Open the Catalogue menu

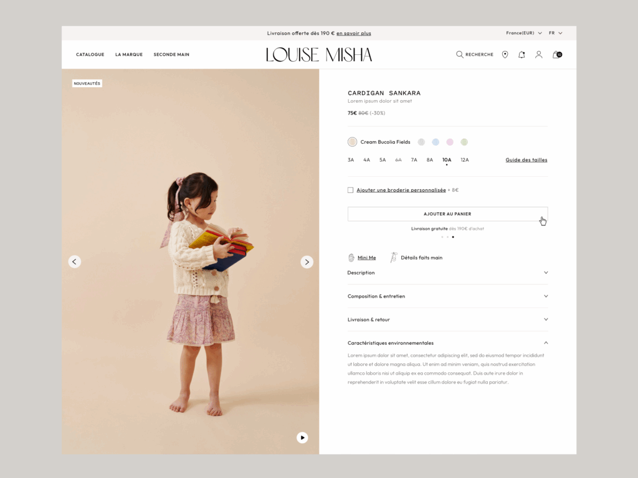(x=90, y=55)
